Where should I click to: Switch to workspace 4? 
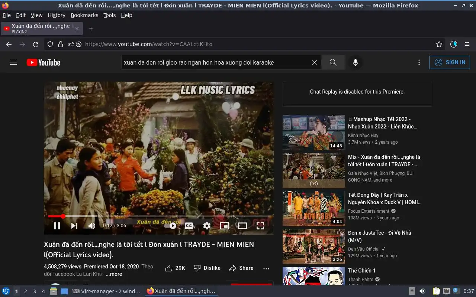coord(43,291)
